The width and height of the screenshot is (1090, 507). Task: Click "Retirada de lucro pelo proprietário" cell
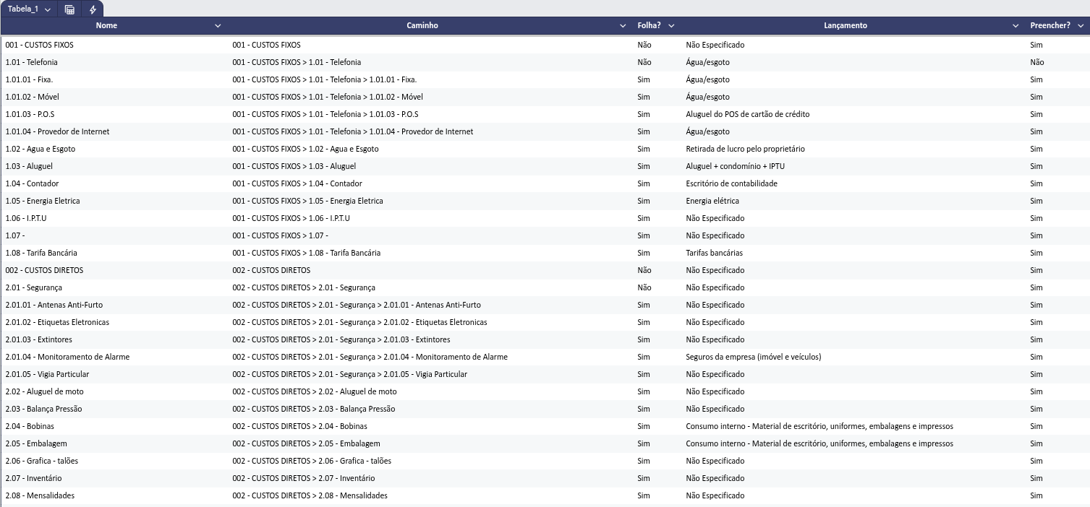pos(745,149)
